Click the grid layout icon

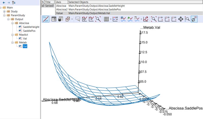pos(106,19)
